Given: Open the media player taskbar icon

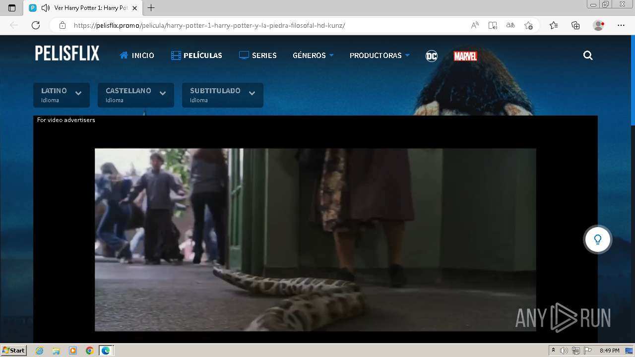Looking at the screenshot, I should [x=73, y=351].
